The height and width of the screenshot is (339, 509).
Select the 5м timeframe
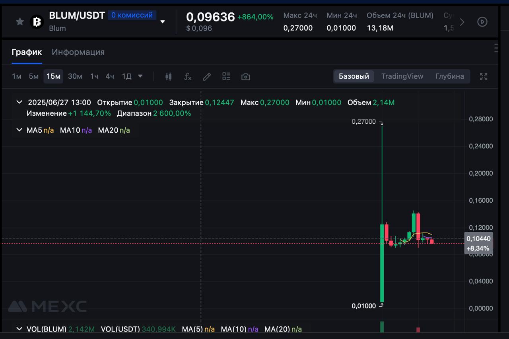[x=33, y=76]
